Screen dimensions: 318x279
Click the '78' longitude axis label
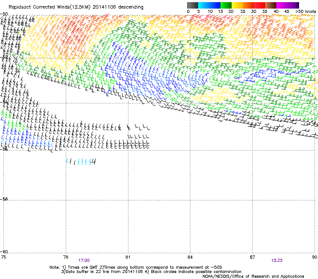66,257
